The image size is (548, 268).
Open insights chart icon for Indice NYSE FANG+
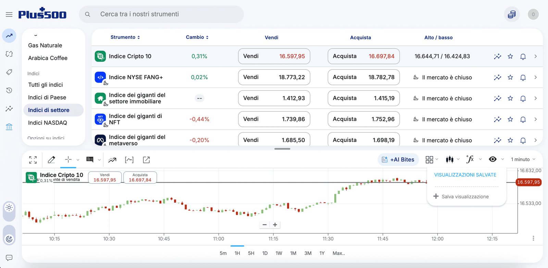point(497,78)
